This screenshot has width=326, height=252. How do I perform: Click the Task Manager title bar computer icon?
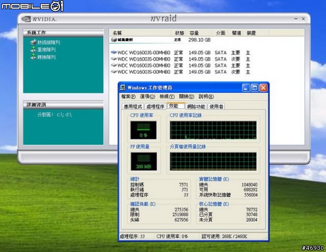pyautogui.click(x=123, y=87)
